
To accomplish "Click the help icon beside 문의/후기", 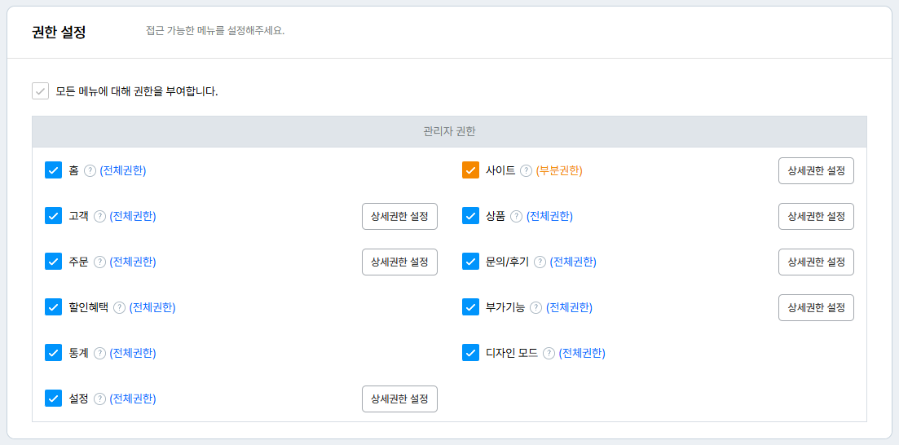I will coord(540,262).
